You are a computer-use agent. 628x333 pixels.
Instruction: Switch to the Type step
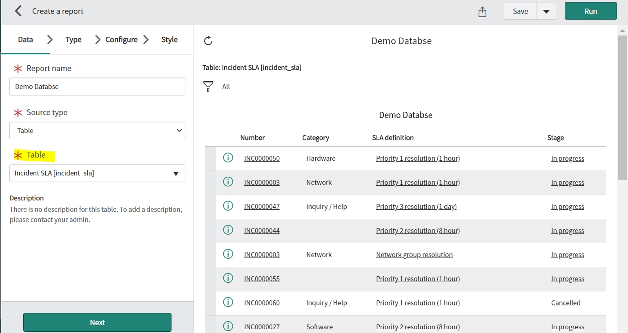point(73,39)
